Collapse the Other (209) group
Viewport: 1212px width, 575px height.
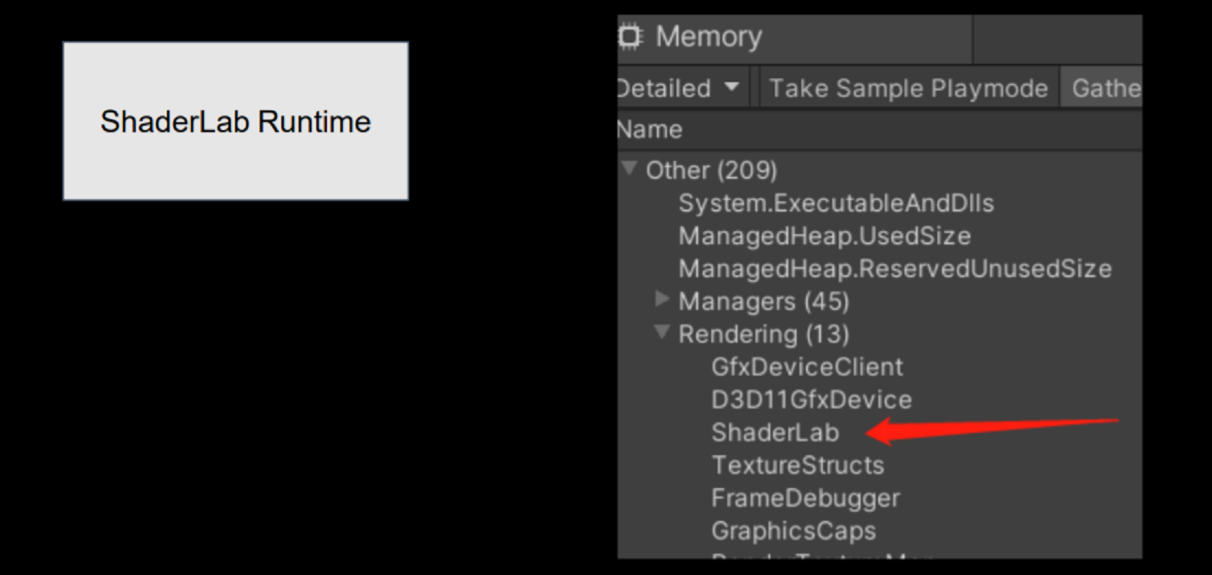point(631,169)
